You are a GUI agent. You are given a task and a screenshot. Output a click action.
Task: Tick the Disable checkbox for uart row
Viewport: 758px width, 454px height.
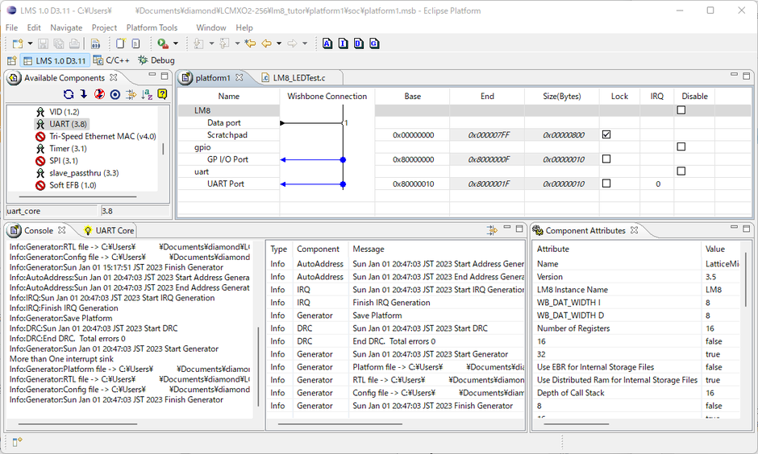pyautogui.click(x=681, y=171)
